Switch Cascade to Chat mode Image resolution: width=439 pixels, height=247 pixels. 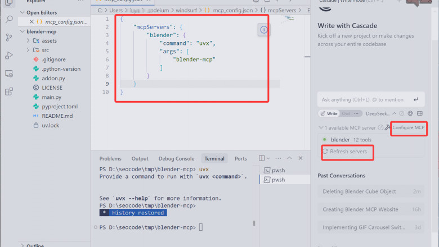tap(346, 113)
